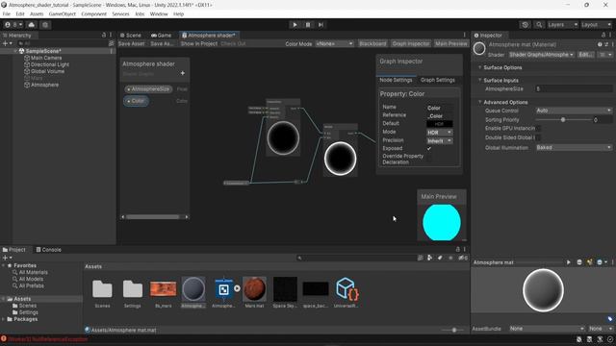Open the HDR default color swatch

point(440,124)
